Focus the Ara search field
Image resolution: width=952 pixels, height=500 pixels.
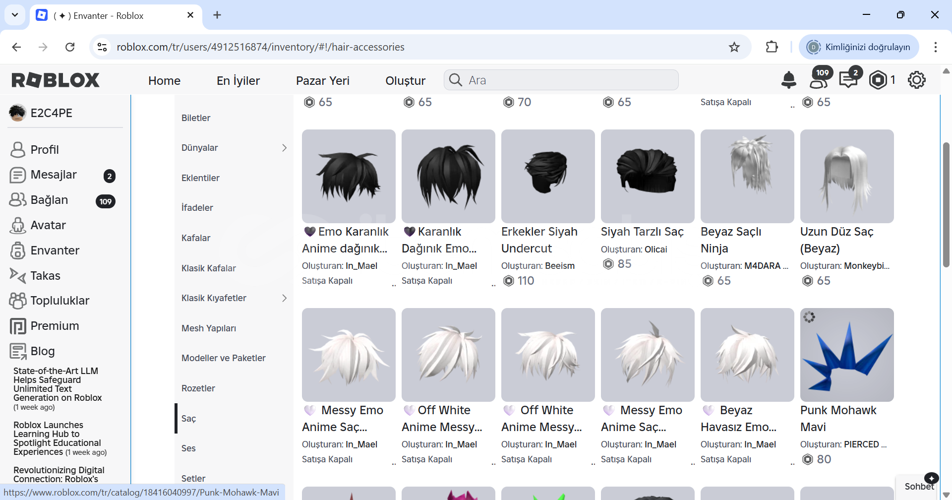coord(561,80)
